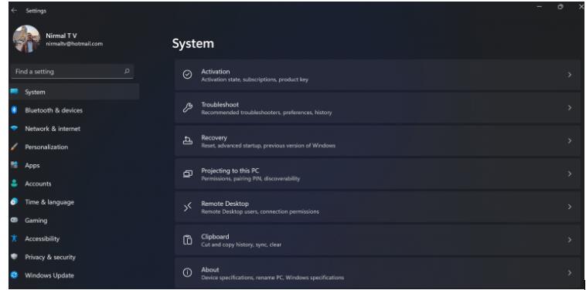This screenshot has height=290, width=586.
Task: Click the Troubleshoot wrench icon
Action: pos(187,108)
